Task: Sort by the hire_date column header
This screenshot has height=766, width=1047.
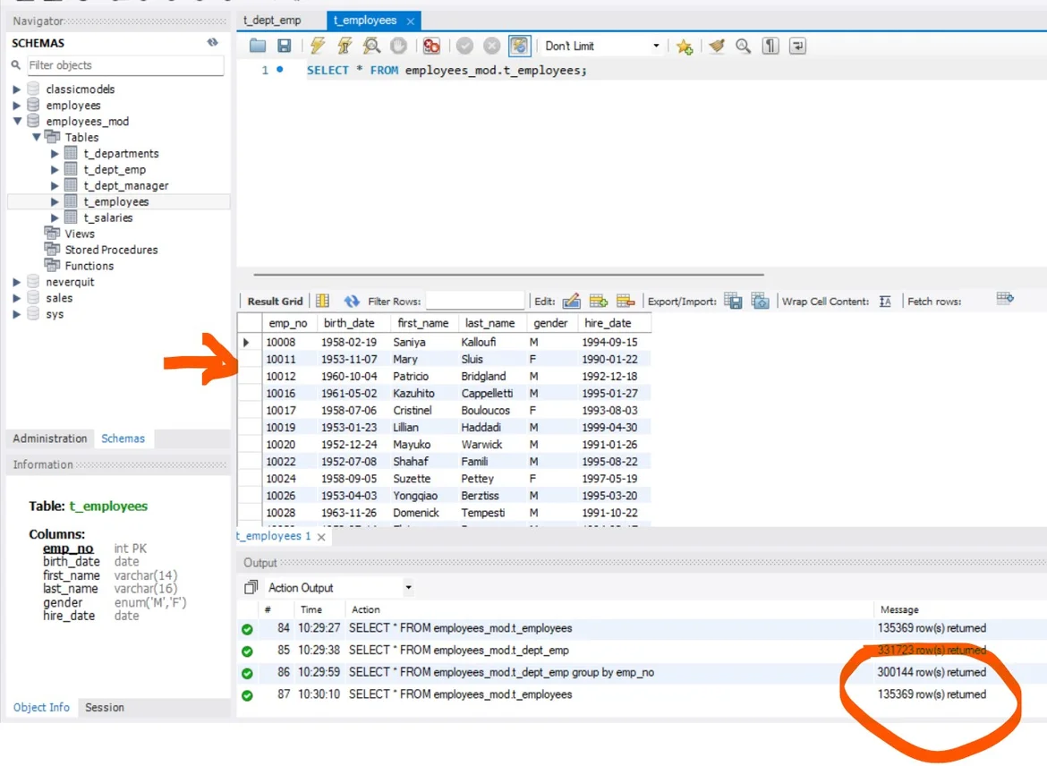Action: pyautogui.click(x=608, y=323)
